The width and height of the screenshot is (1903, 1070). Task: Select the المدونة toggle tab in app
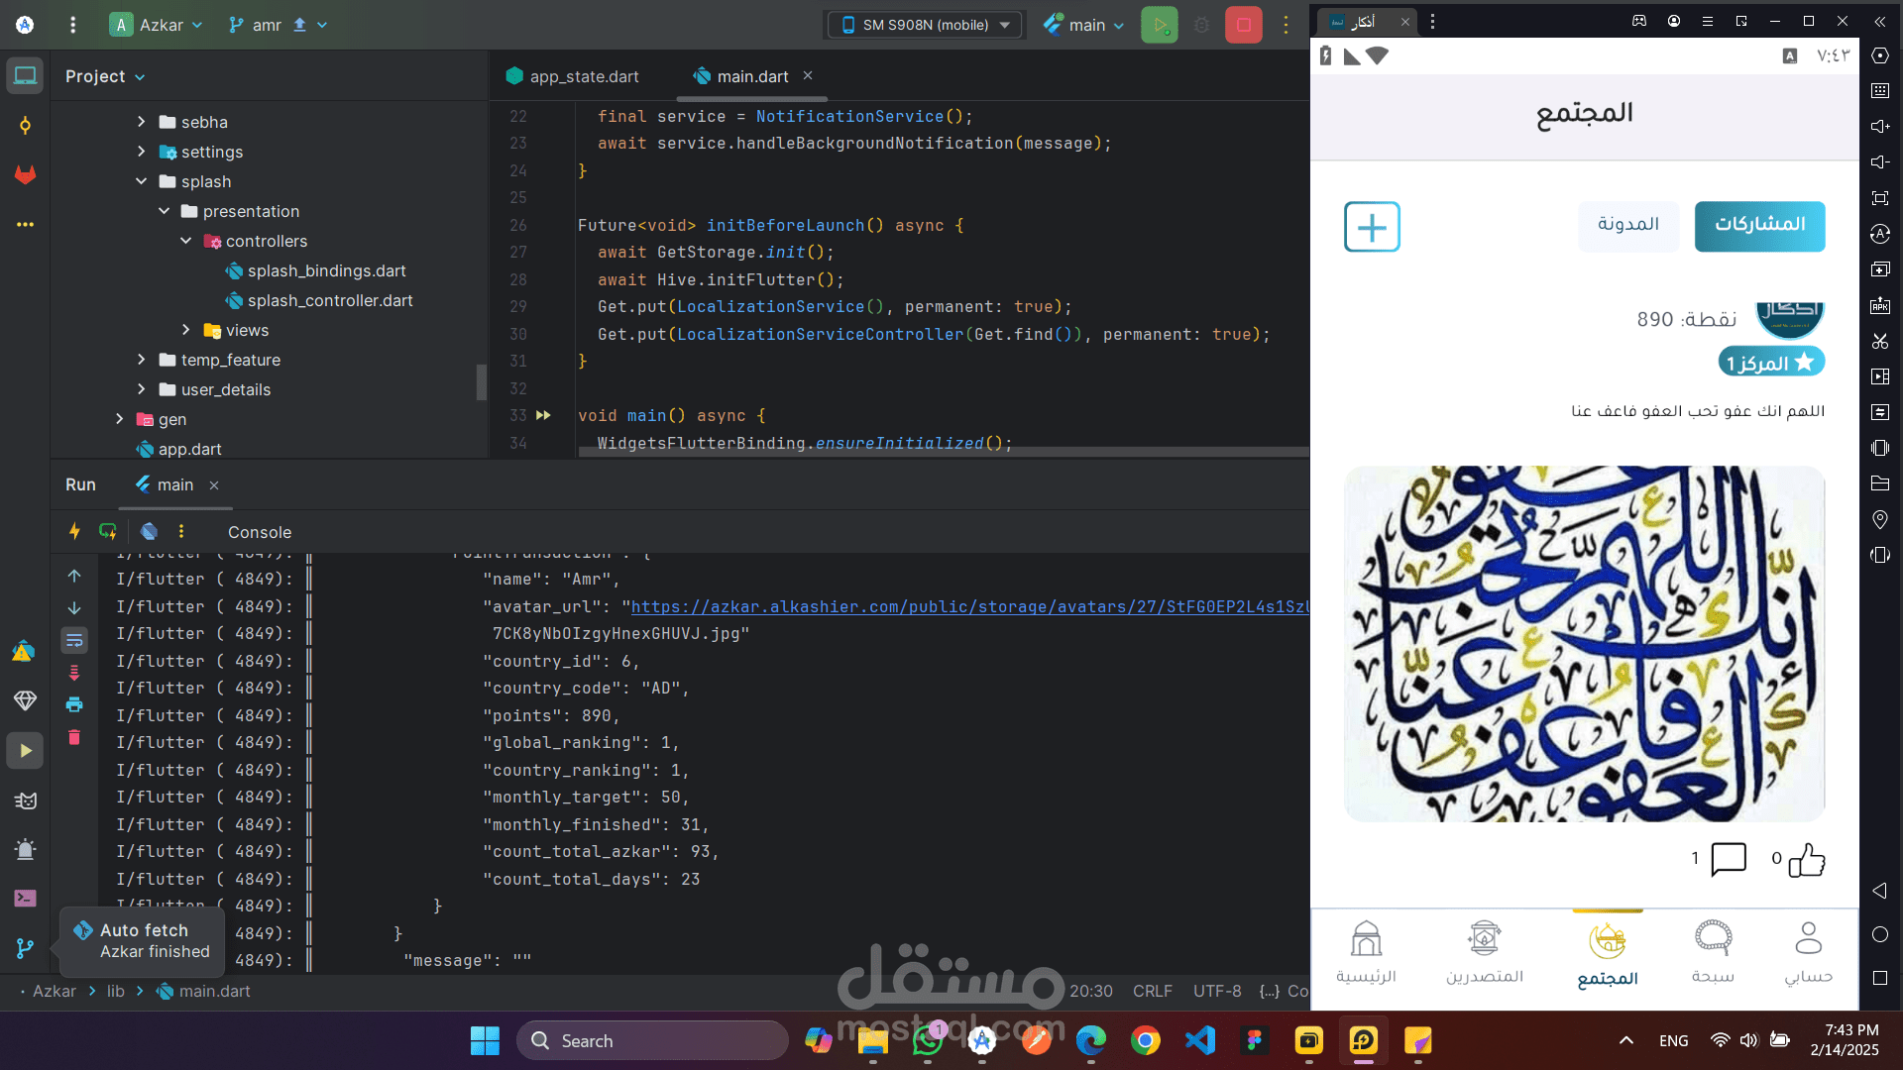coord(1627,225)
